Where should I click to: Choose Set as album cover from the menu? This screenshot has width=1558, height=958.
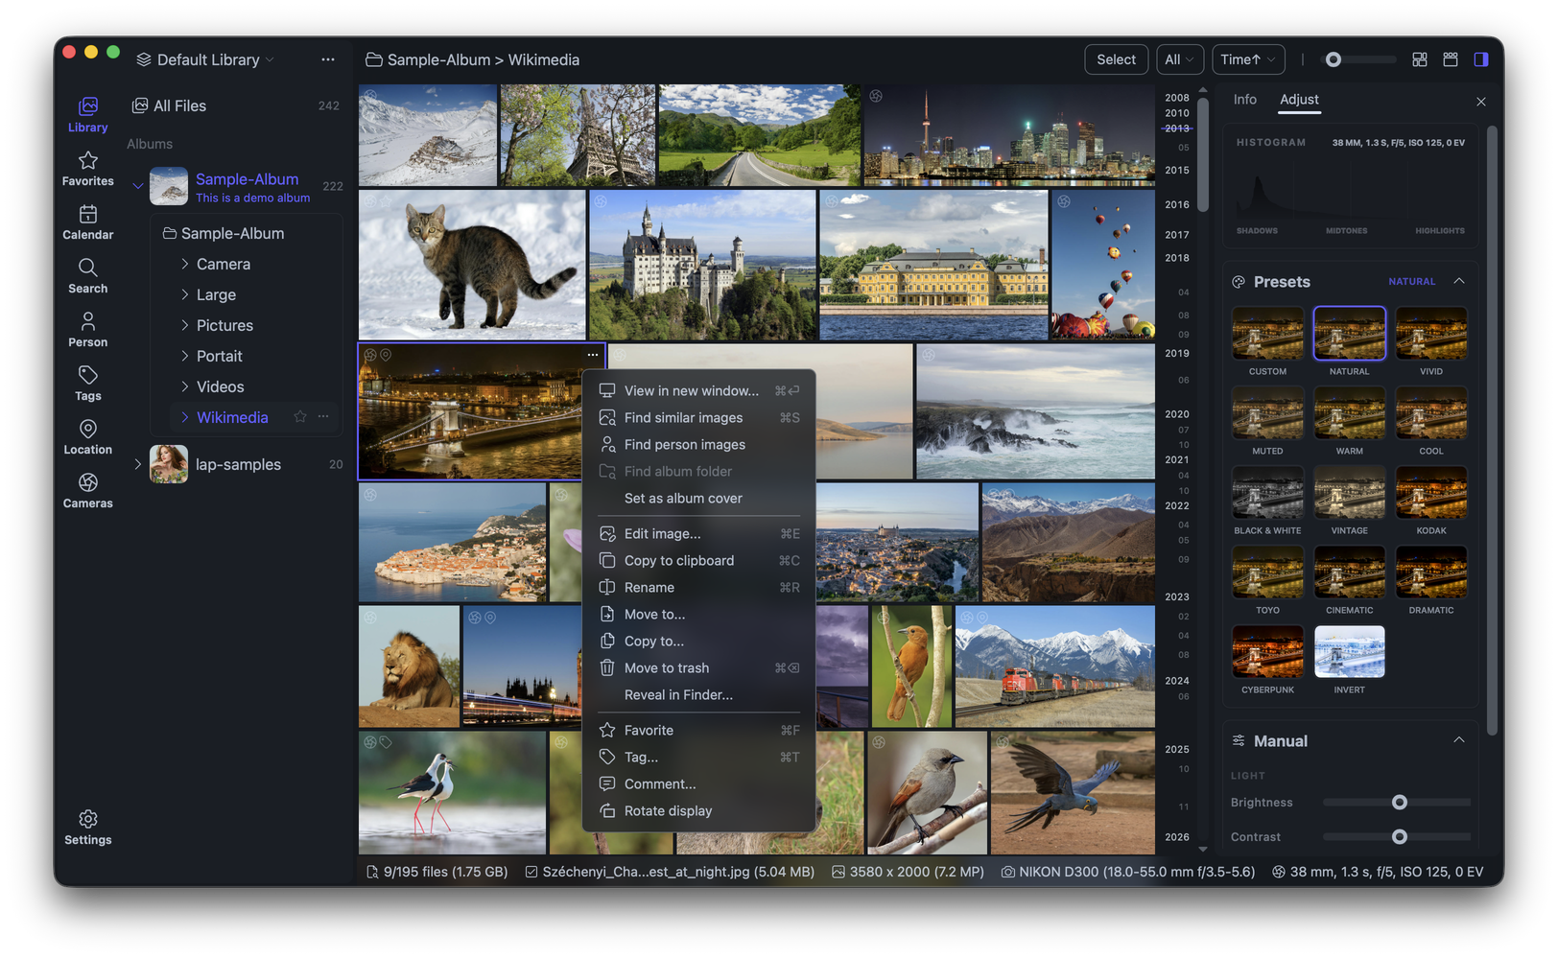tap(683, 498)
